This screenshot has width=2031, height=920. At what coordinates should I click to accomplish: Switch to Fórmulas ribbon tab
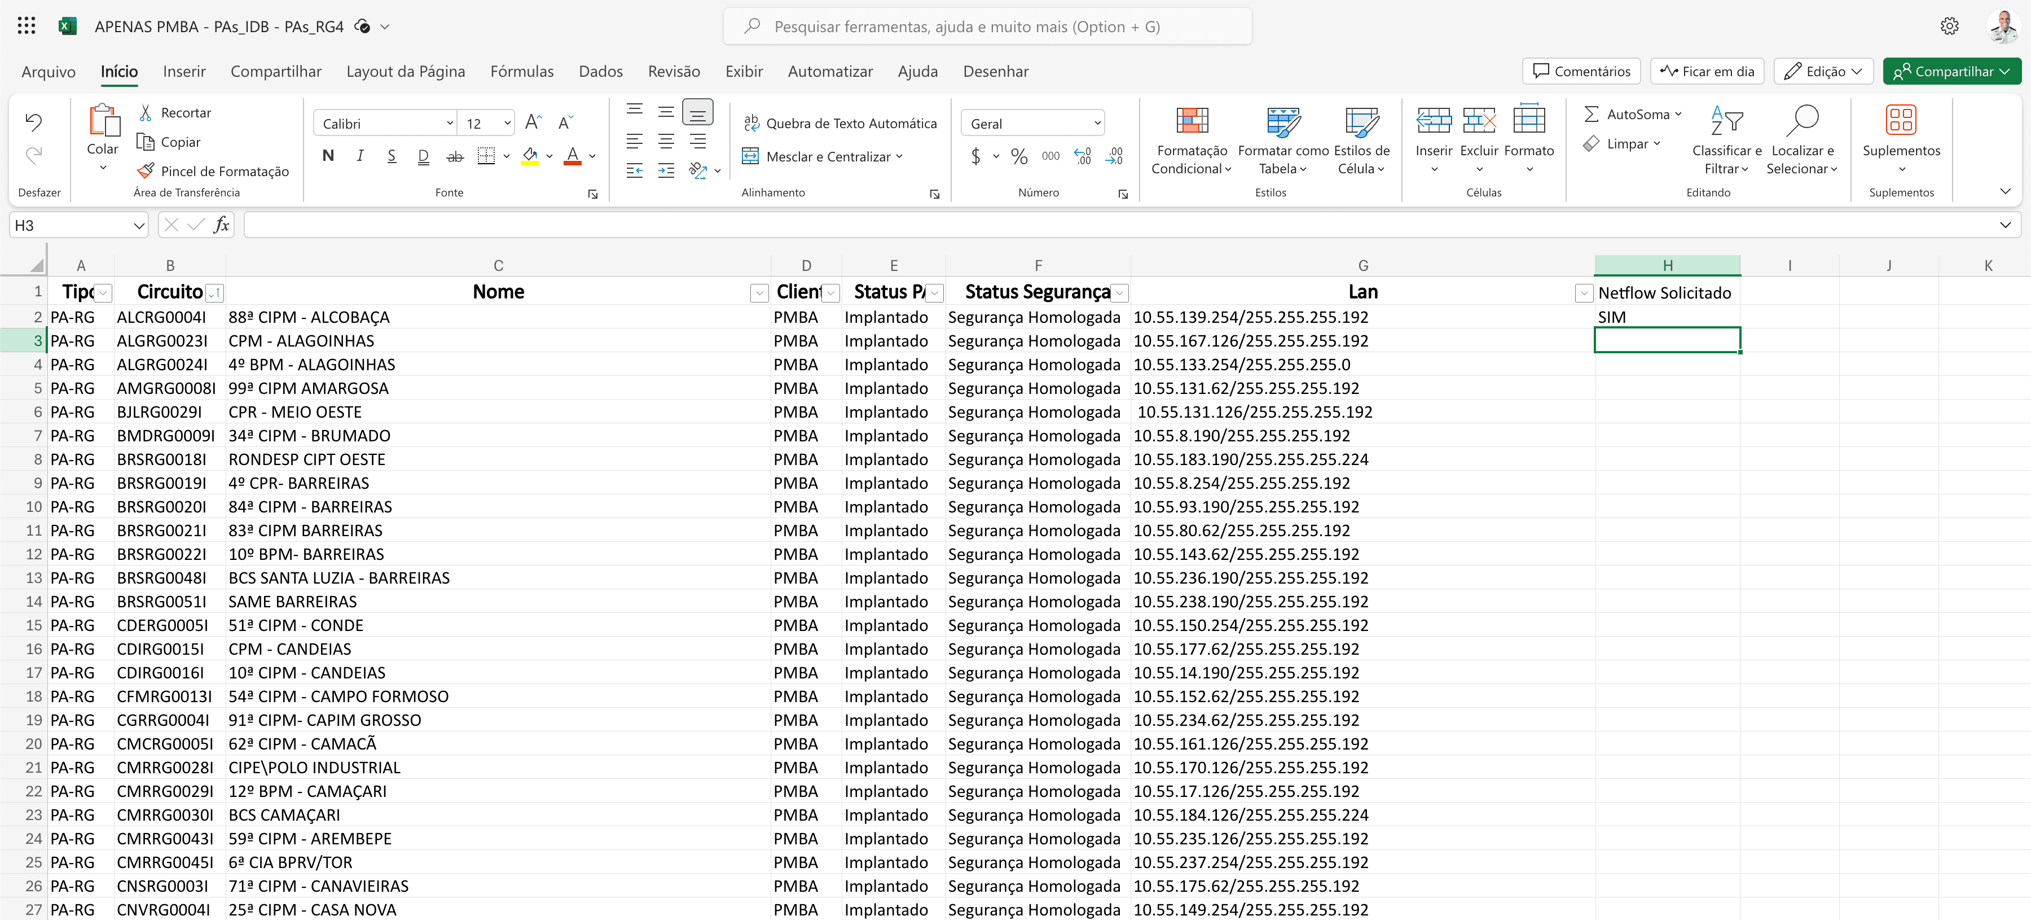(x=522, y=71)
